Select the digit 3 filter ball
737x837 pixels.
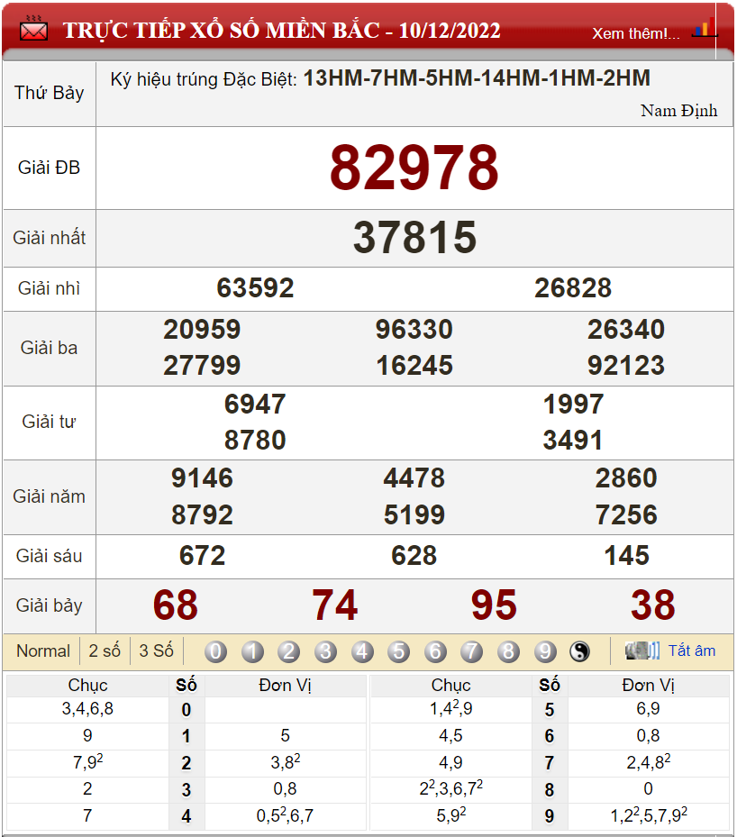pyautogui.click(x=325, y=651)
